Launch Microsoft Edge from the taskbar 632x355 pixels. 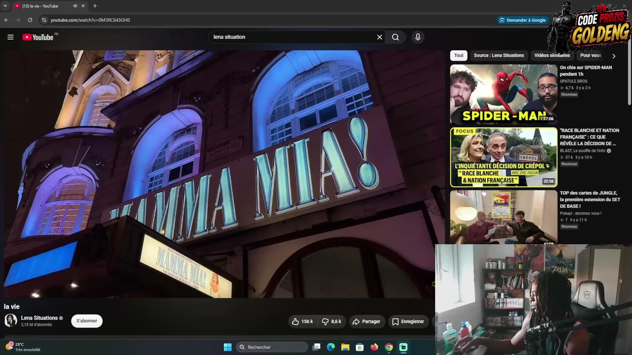coord(331,347)
